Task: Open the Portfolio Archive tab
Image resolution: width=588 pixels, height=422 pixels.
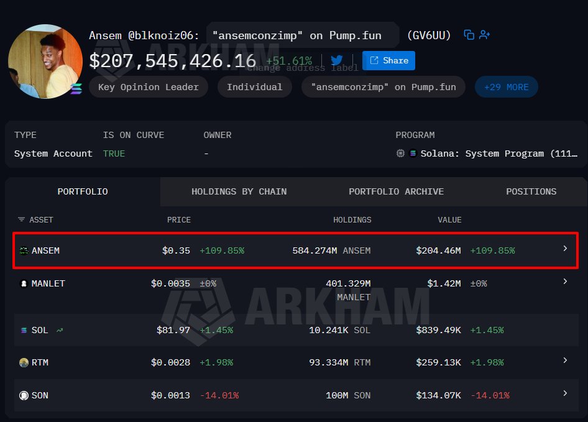Action: pos(396,191)
